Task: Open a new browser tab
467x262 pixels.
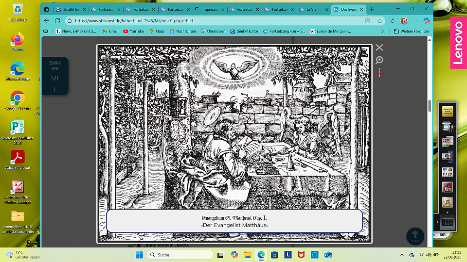Action: (x=371, y=10)
